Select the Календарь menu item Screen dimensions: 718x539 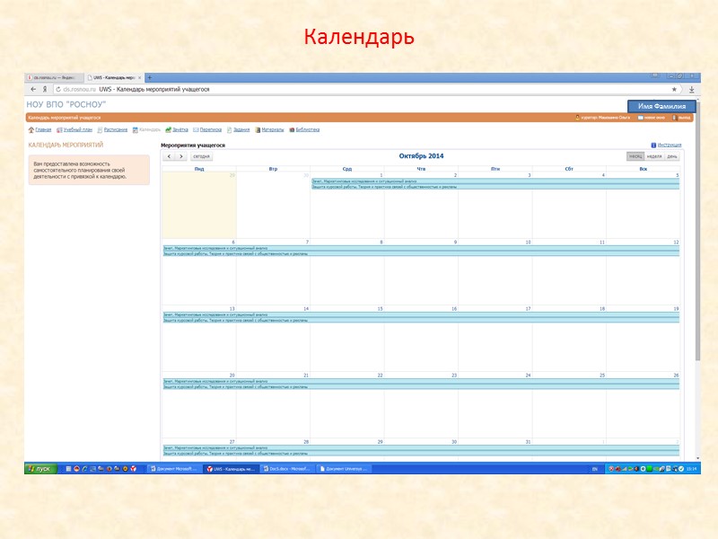tap(150, 129)
